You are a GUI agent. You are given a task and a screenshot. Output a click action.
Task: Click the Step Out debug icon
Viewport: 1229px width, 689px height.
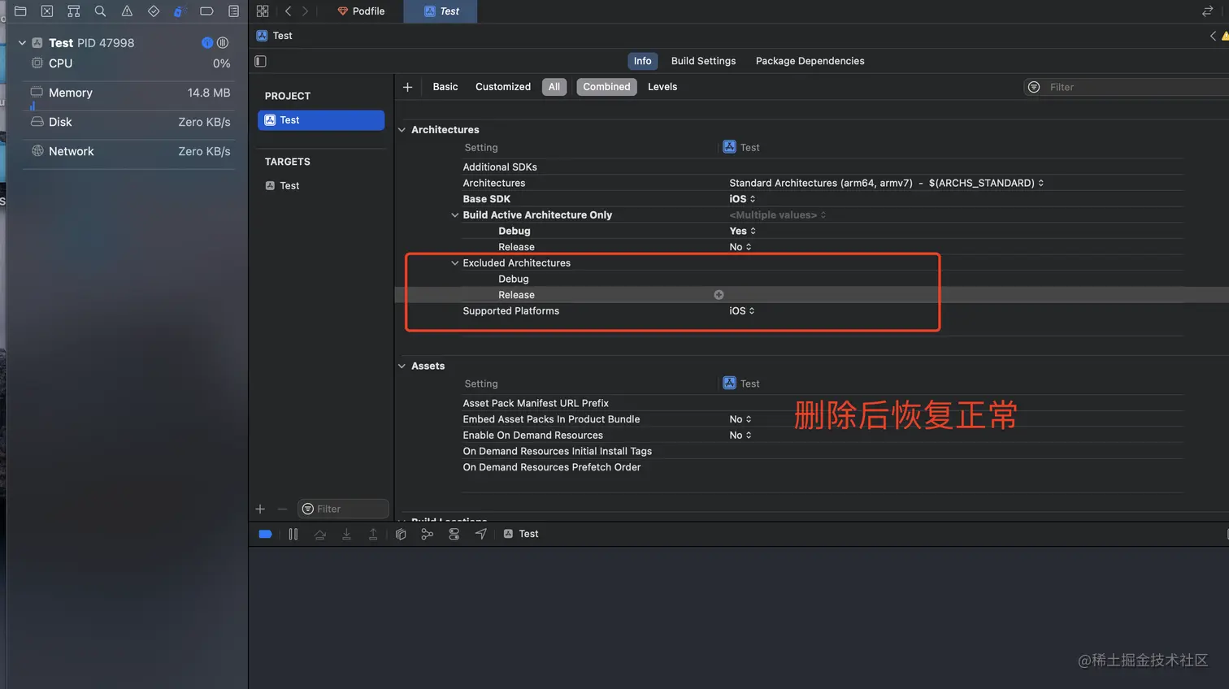(373, 534)
